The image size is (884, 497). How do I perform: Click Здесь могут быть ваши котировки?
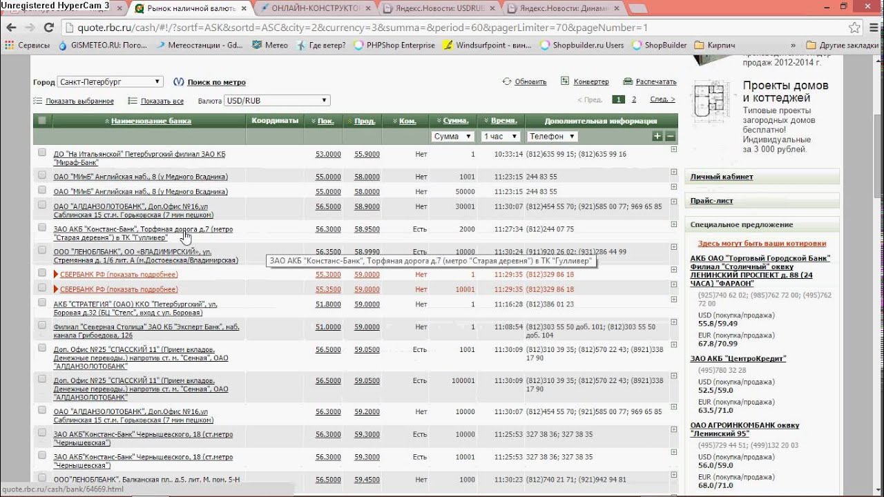(x=762, y=243)
